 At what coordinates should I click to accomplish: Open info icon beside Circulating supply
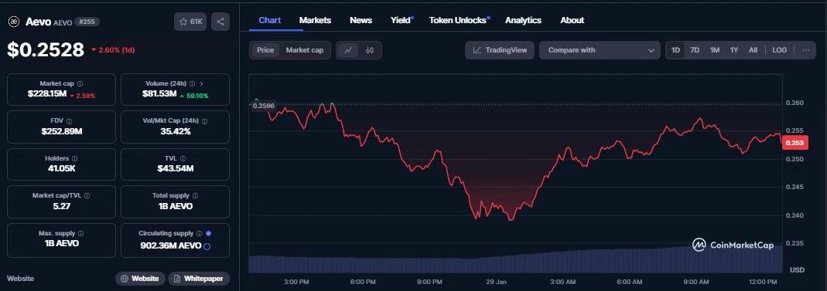click(199, 233)
